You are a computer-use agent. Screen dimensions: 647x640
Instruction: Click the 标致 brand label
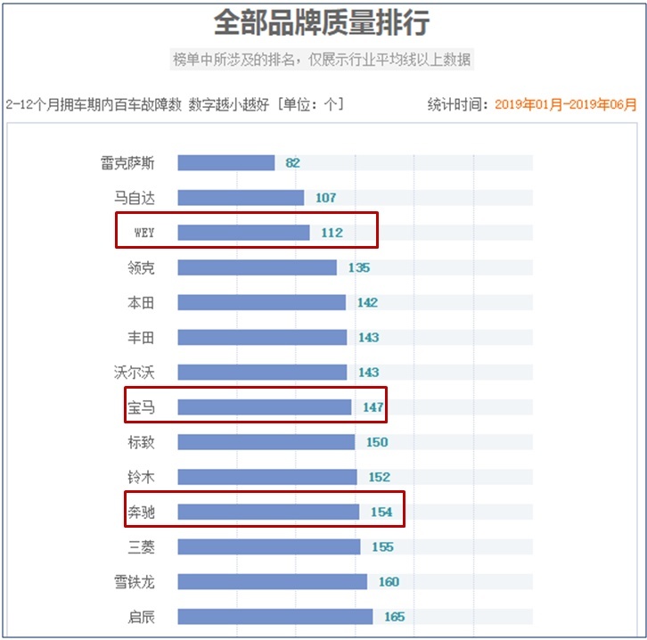point(141,442)
